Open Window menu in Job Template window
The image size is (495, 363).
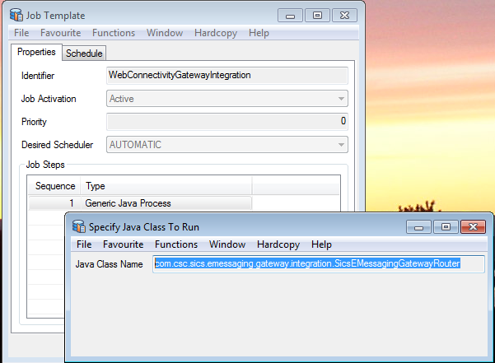165,33
